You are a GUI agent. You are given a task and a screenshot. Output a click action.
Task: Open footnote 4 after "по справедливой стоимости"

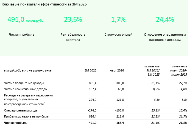click(45, 103)
